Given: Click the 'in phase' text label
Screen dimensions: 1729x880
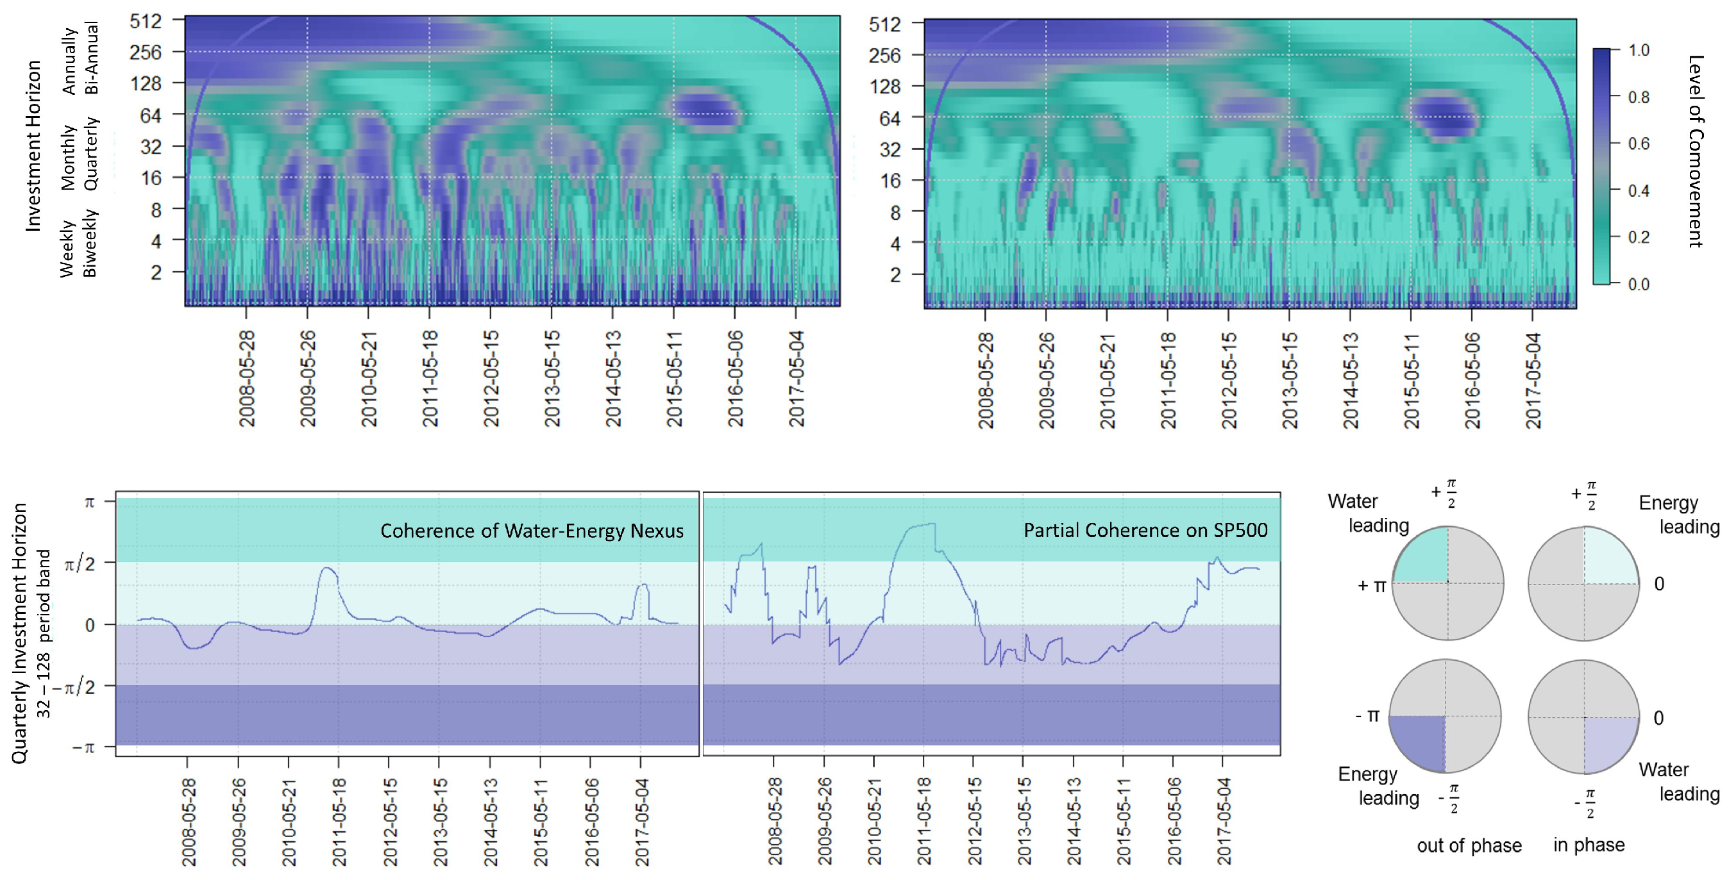Looking at the screenshot, I should (x=1588, y=845).
